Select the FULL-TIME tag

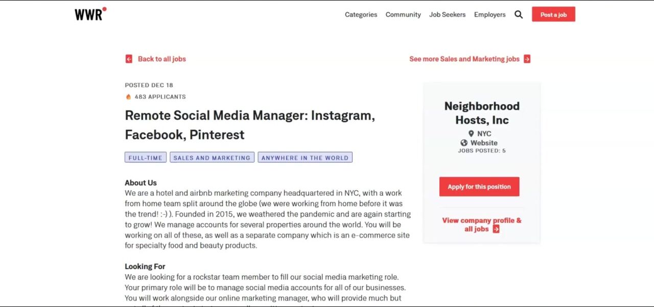coord(145,158)
